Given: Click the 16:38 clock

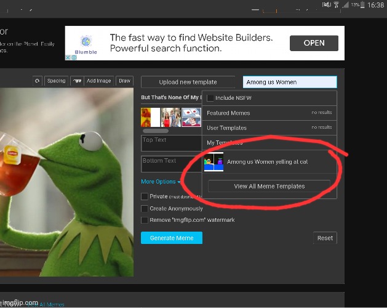Looking at the screenshot, I should [x=376, y=5].
